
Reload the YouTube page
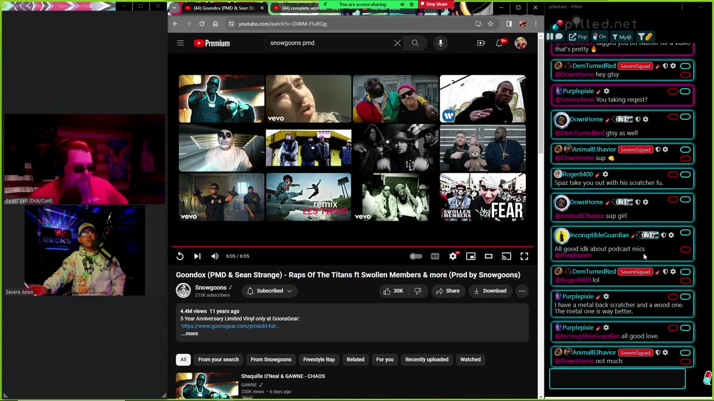click(201, 24)
